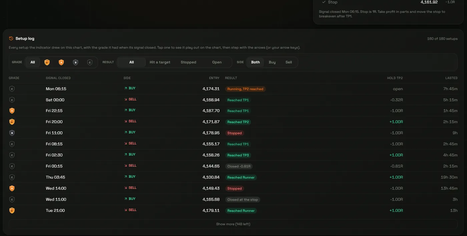Filter setups by the A grade badge
Image resolution: width=467 pixels, height=236 pixels.
click(x=61, y=62)
